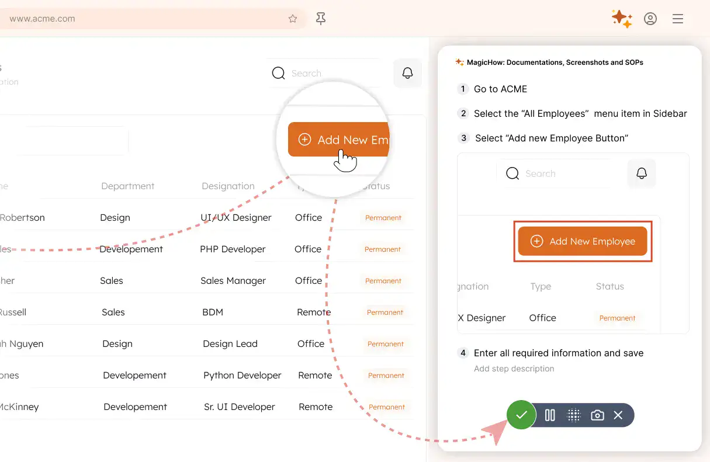Open the MagicHow sparkle extension in browser toolbar

click(x=621, y=19)
